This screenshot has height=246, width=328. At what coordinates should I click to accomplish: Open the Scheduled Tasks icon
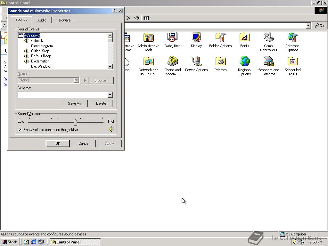tap(292, 61)
